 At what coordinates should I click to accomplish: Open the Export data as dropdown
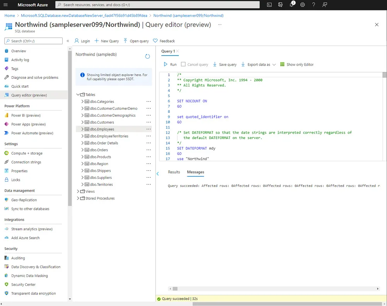point(258,64)
